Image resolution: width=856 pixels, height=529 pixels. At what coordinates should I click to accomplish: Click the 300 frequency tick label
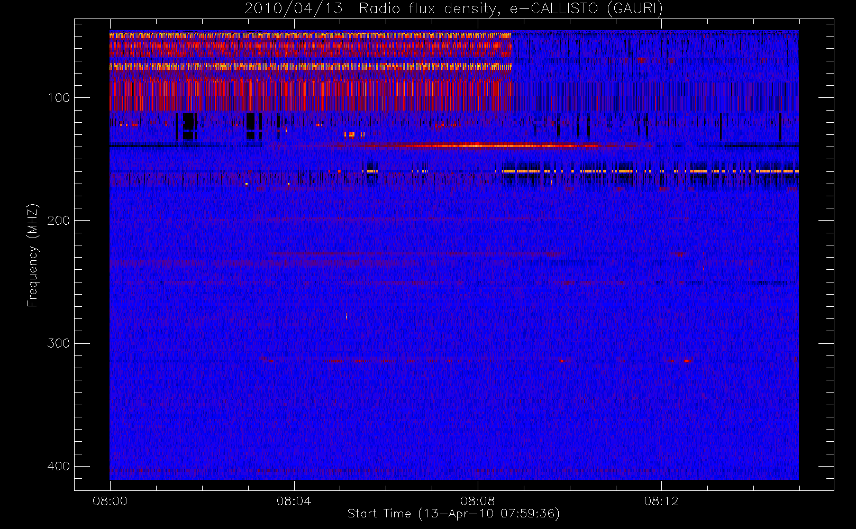(x=58, y=343)
